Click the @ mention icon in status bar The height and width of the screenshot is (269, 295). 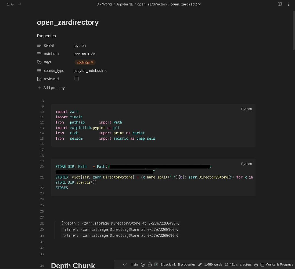[x=143, y=264]
